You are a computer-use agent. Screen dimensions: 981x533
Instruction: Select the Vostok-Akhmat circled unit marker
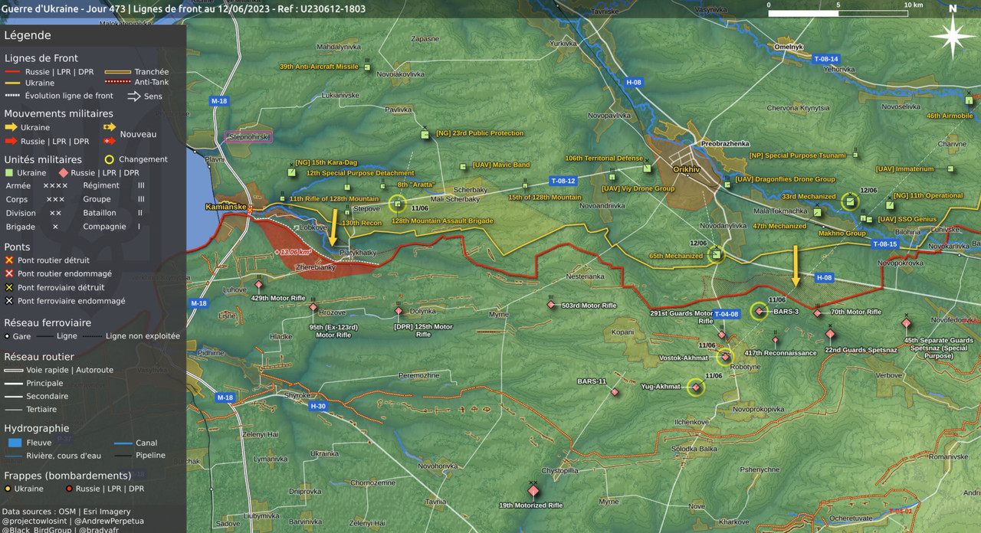click(x=725, y=357)
